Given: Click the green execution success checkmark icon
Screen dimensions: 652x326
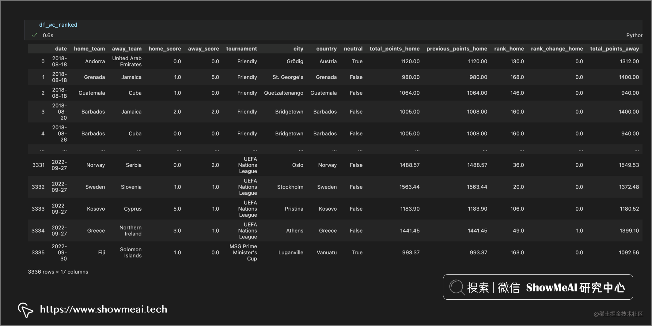Looking at the screenshot, I should point(35,36).
